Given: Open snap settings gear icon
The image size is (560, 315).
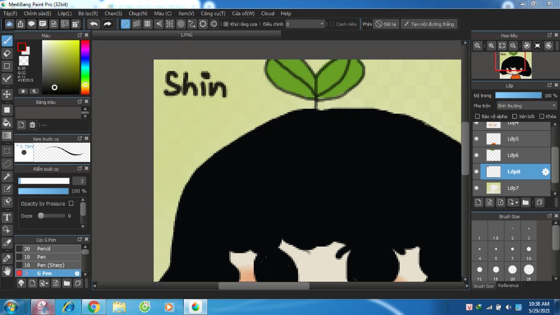Looking at the screenshot, I should [214, 24].
